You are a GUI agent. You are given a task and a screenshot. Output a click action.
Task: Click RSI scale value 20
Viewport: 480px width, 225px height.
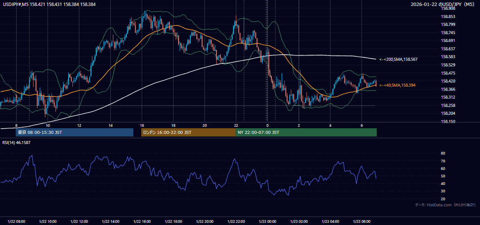pos(443,199)
